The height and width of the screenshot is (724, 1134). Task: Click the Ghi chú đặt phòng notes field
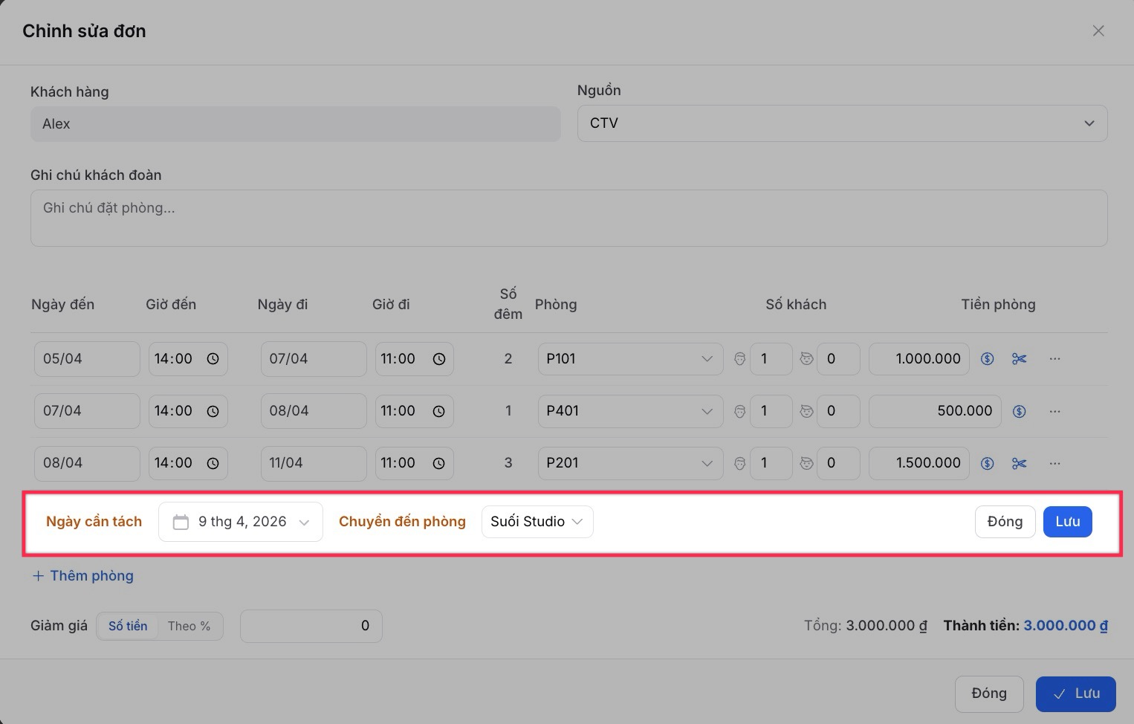(568, 218)
